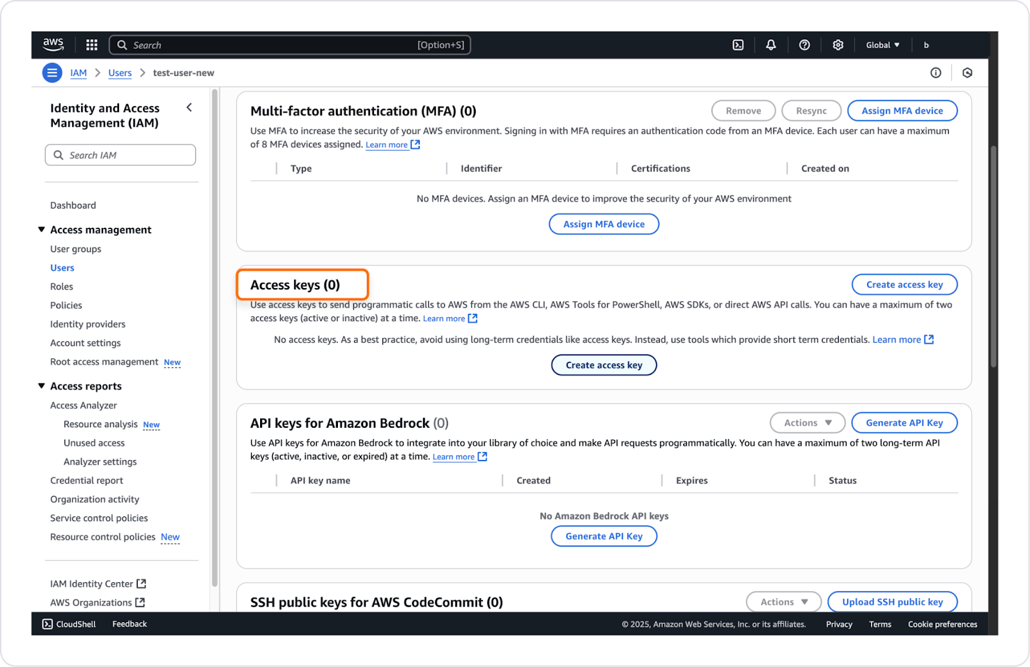Image resolution: width=1030 pixels, height=667 pixels.
Task: Click the top-right Generate API Key button
Action: click(904, 423)
